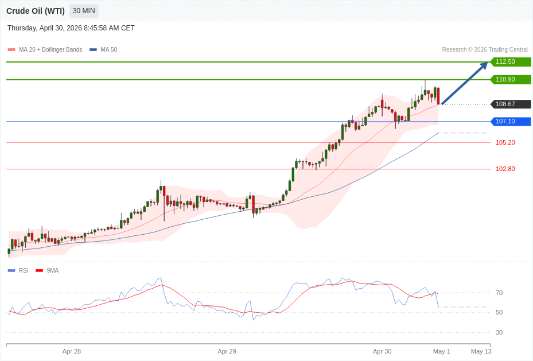Image resolution: width=533 pixels, height=361 pixels.
Task: Click the pink Bollinger Bands color swatch
Action: pos(10,49)
